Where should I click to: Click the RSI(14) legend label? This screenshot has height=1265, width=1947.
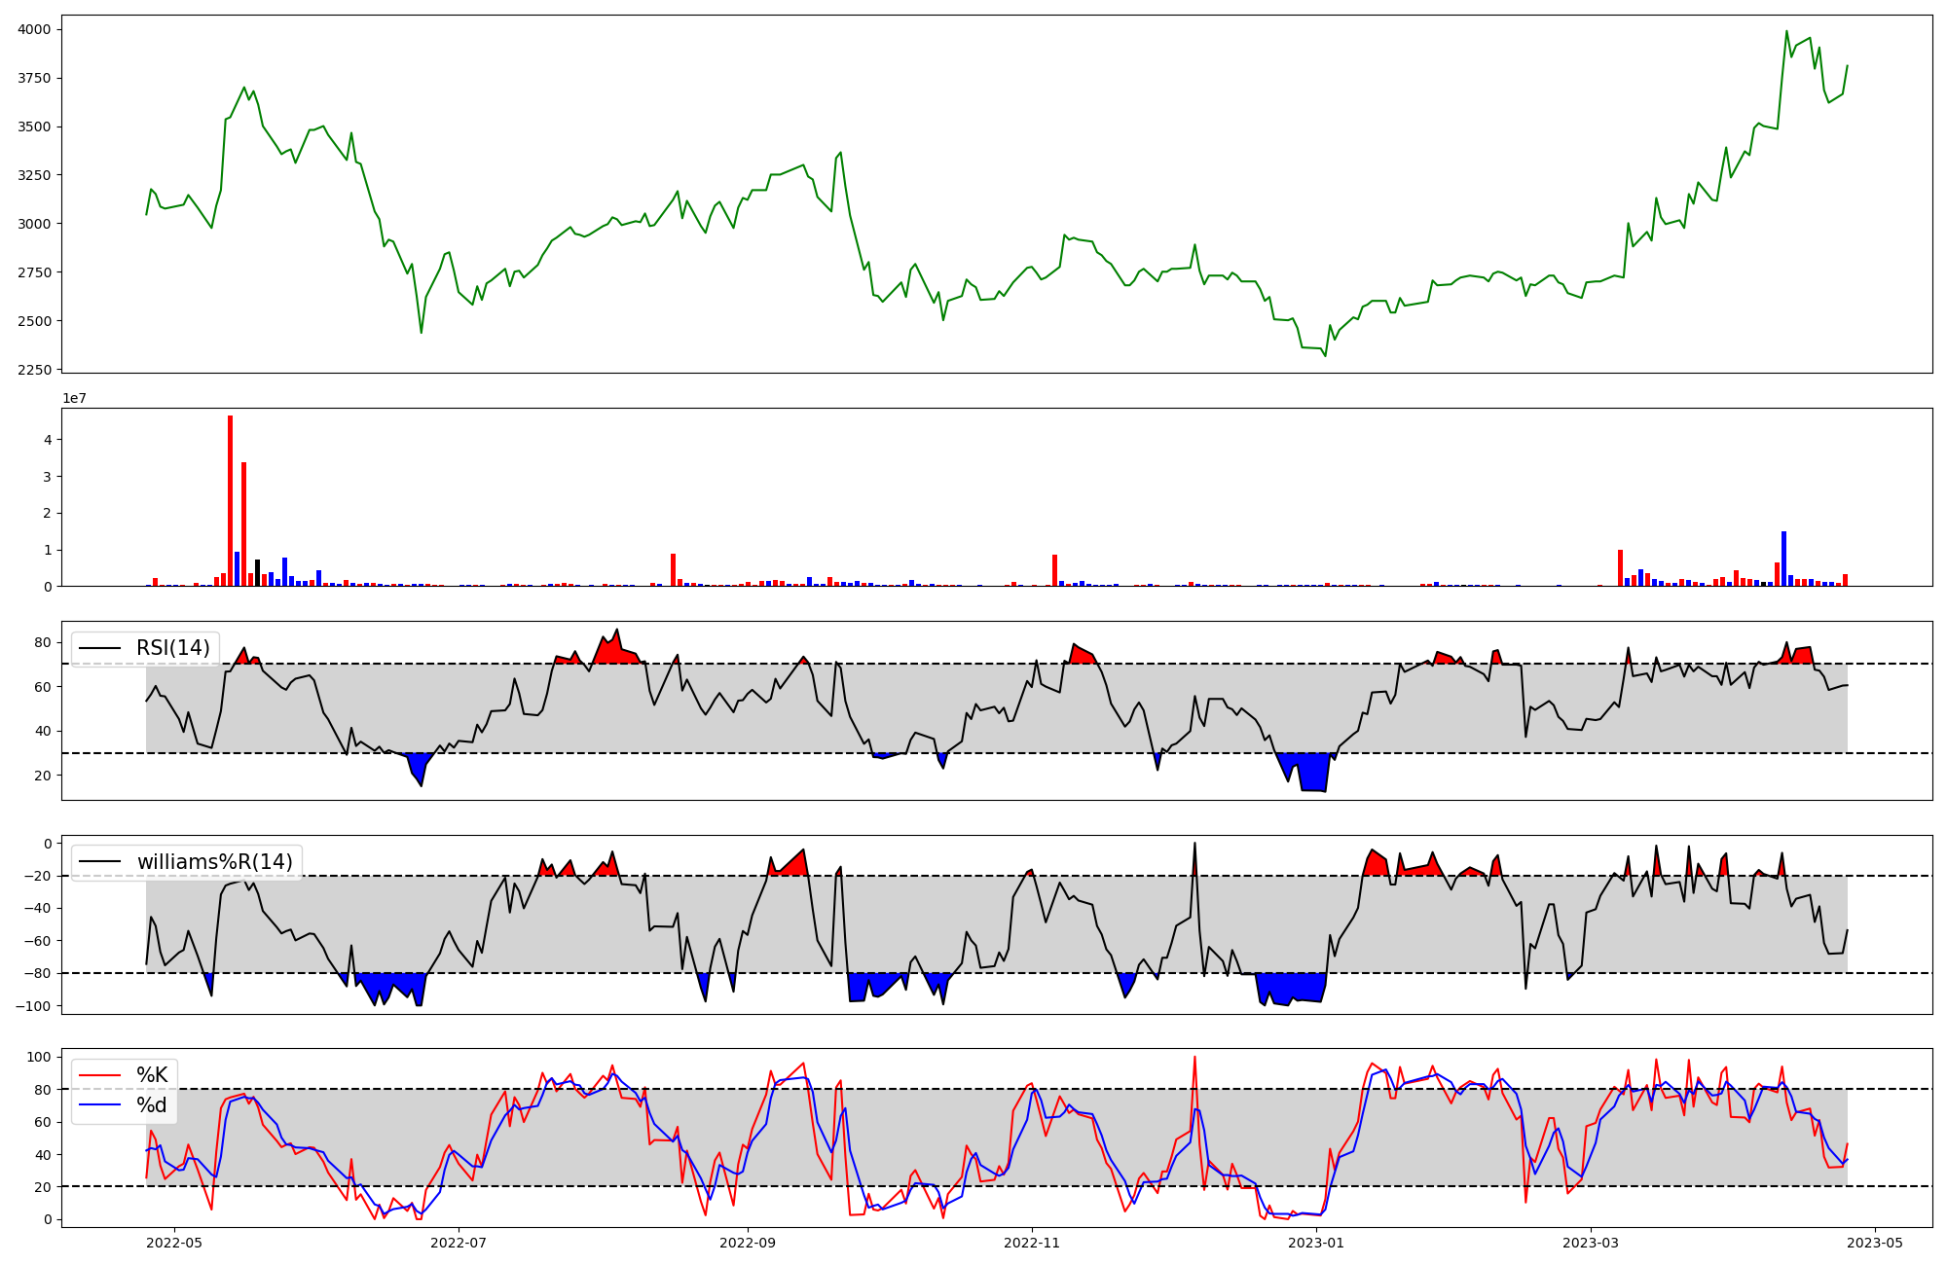[x=172, y=649]
